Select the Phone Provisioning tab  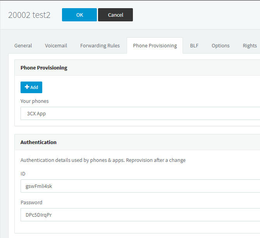pyautogui.click(x=155, y=45)
